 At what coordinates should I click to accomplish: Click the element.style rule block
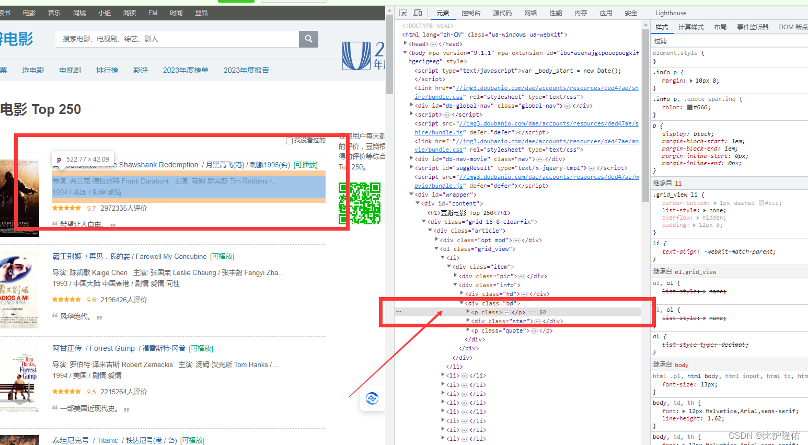(729, 57)
